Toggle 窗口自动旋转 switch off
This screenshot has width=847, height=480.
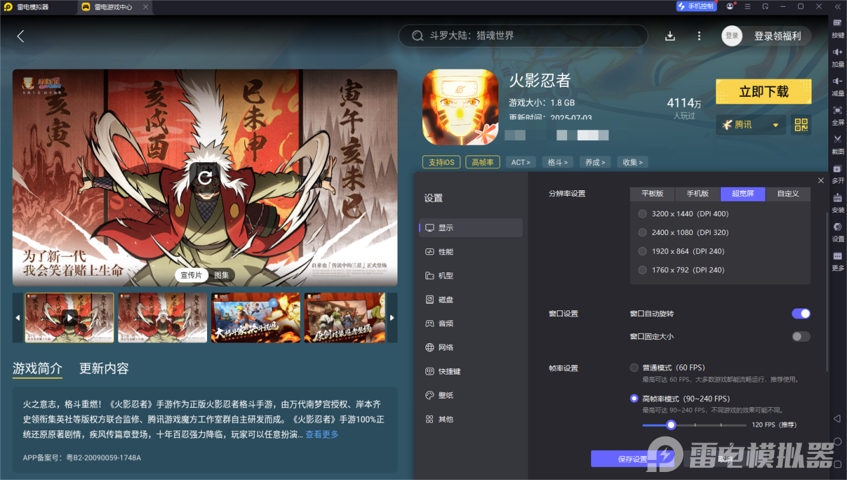click(x=801, y=314)
